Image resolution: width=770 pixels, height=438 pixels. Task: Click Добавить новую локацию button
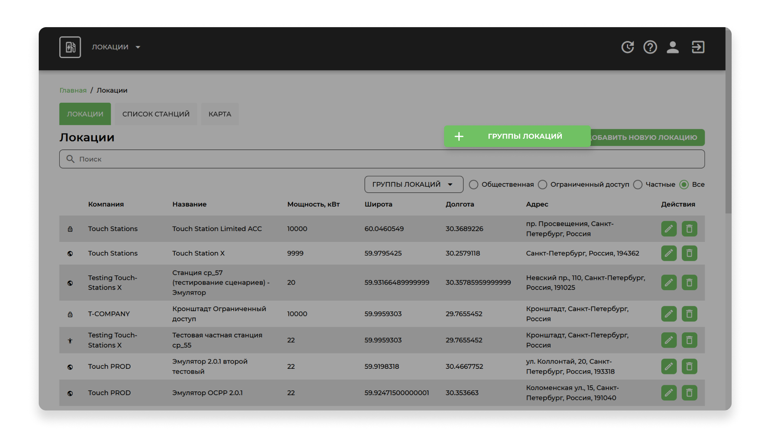tap(647, 137)
